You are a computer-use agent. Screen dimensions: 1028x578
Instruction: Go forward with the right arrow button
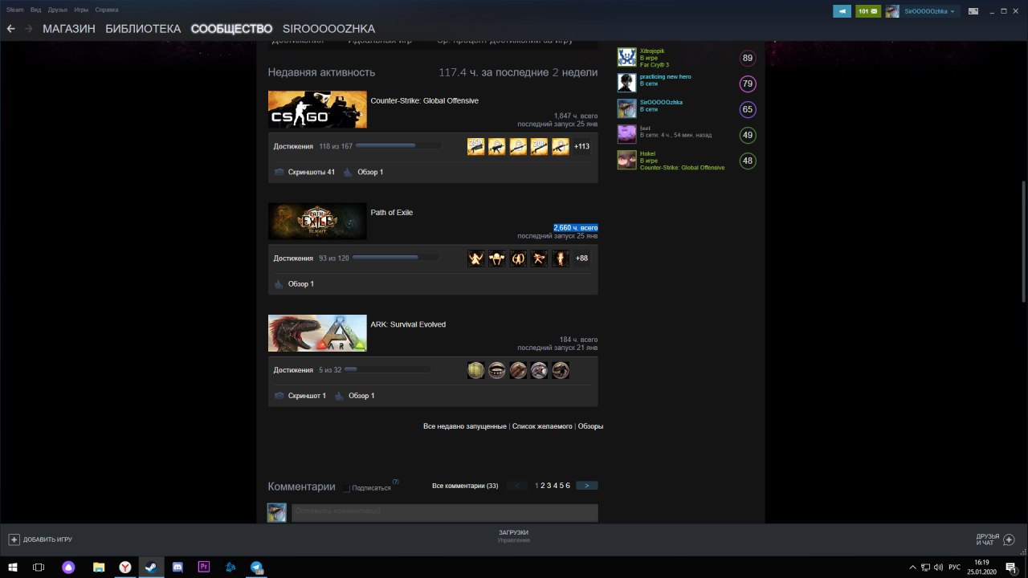pos(29,28)
